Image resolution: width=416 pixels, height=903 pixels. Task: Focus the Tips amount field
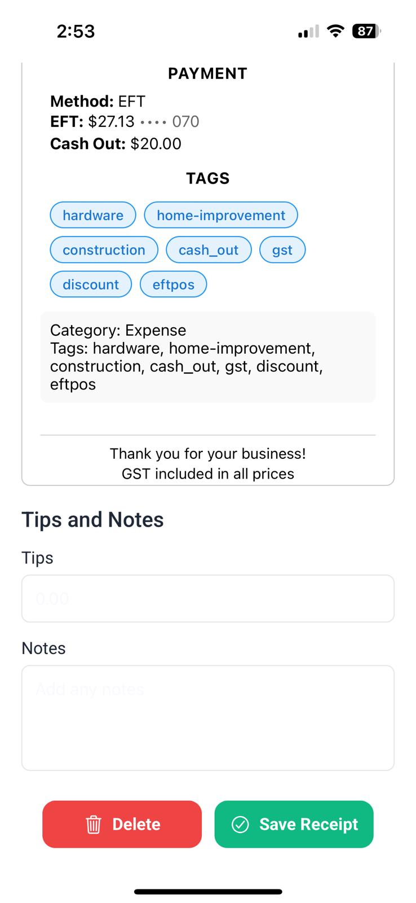207,598
